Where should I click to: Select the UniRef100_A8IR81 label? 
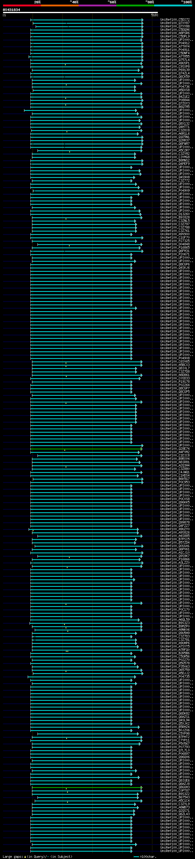coord(175,462)
